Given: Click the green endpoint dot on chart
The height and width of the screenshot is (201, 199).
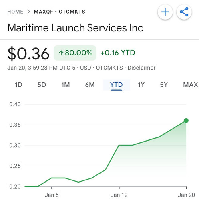Looking at the screenshot, I should click(x=186, y=121).
